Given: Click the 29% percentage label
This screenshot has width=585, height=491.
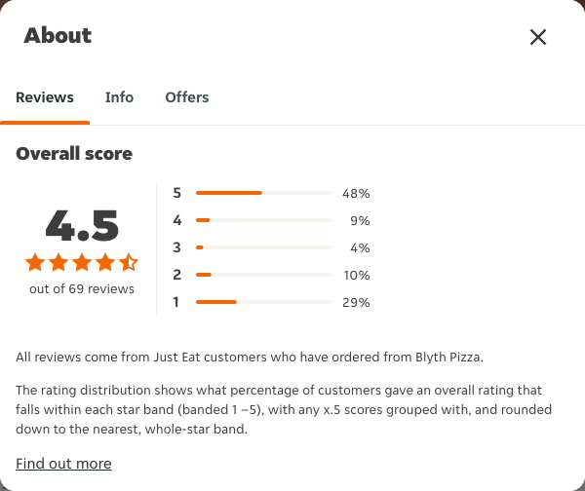Looking at the screenshot, I should tap(356, 302).
